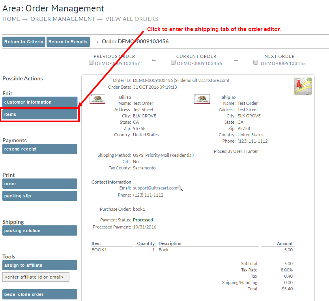This screenshot has width=329, height=301.
Task: Click the Shipping Method USPS Priority Mail text
Action: click(x=163, y=155)
